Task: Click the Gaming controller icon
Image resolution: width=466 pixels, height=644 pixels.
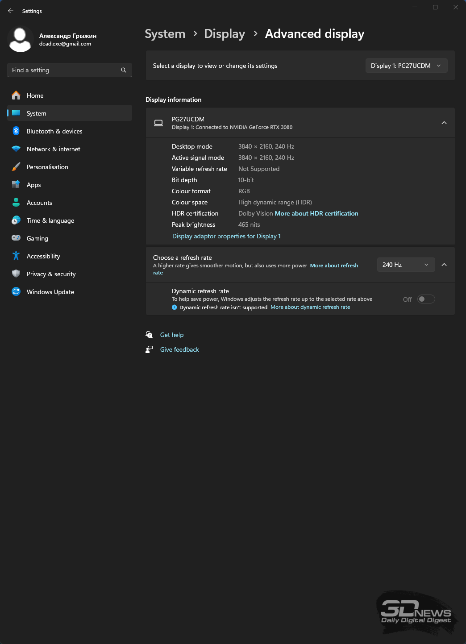Action: [16, 238]
